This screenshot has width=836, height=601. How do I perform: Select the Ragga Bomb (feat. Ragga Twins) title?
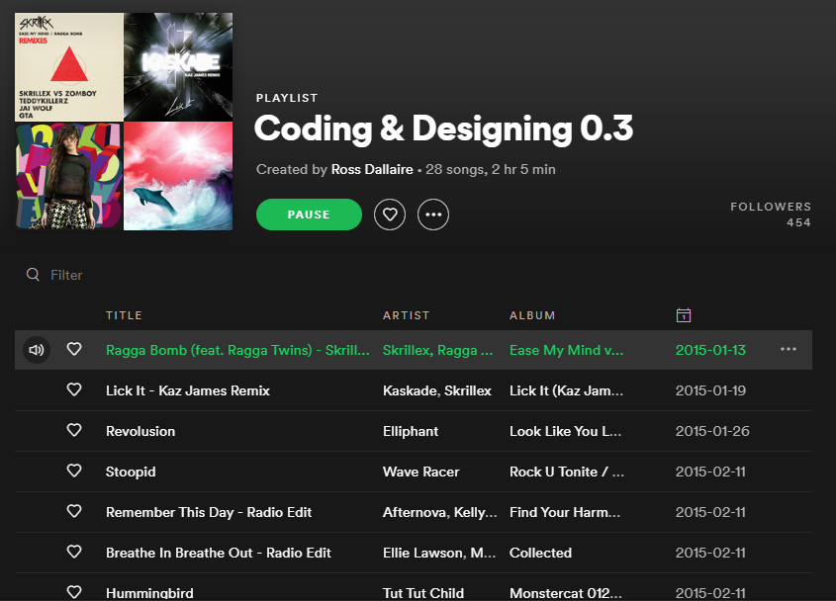click(237, 350)
